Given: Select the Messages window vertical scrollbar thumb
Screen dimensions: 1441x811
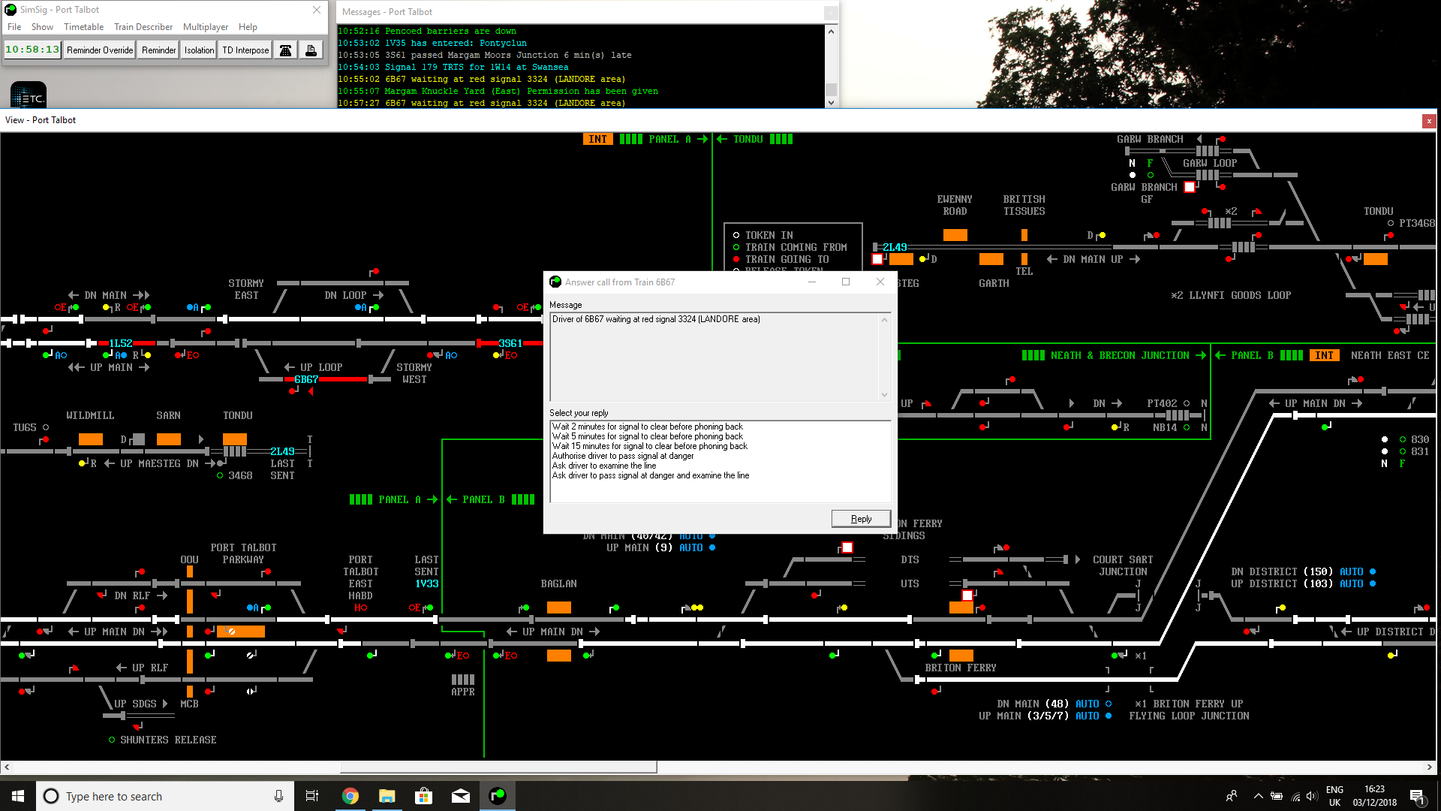Looking at the screenshot, I should click(831, 89).
